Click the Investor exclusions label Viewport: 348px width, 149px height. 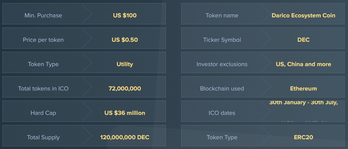222,64
